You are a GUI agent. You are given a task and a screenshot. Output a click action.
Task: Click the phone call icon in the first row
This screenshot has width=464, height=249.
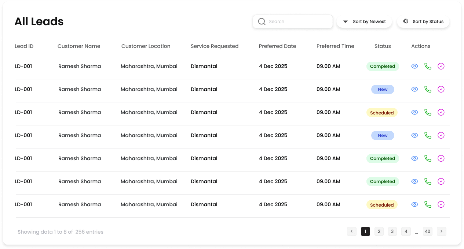(428, 66)
